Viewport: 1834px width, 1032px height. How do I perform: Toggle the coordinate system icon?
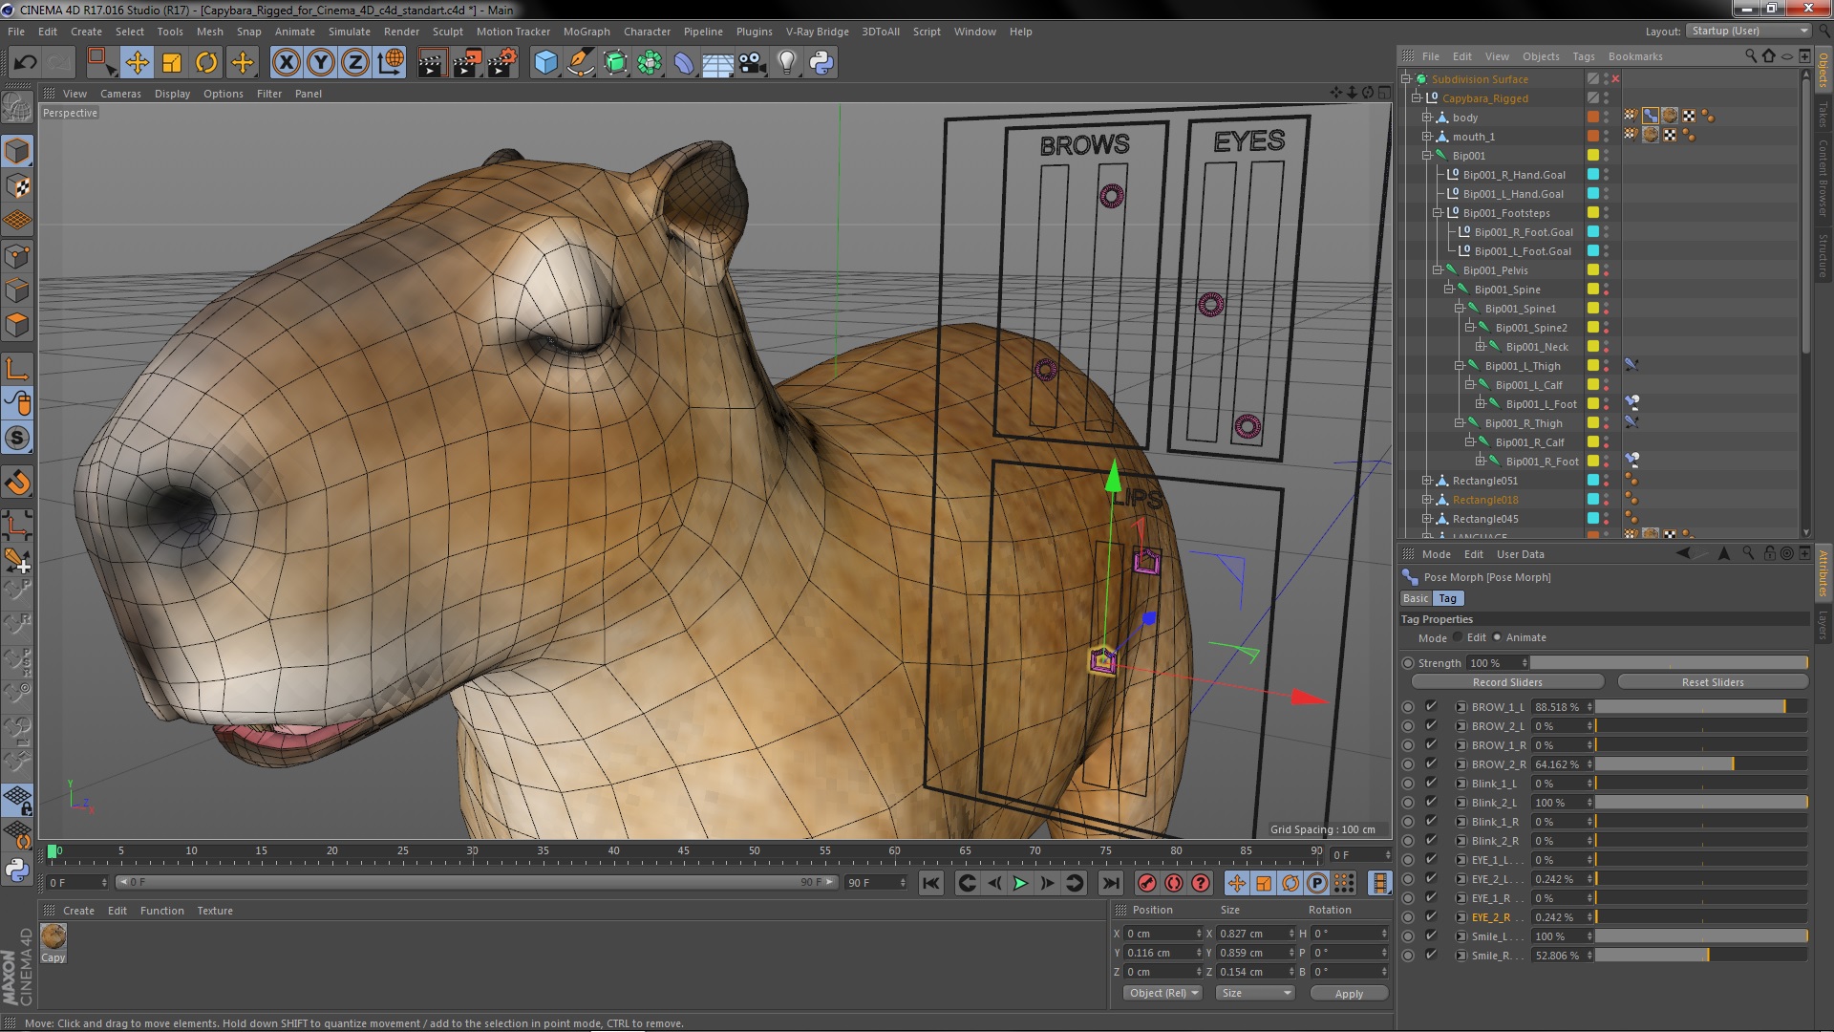point(391,63)
